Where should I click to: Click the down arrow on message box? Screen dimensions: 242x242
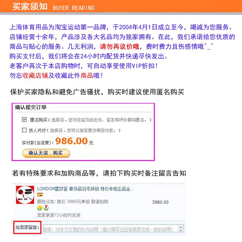click(x=181, y=230)
